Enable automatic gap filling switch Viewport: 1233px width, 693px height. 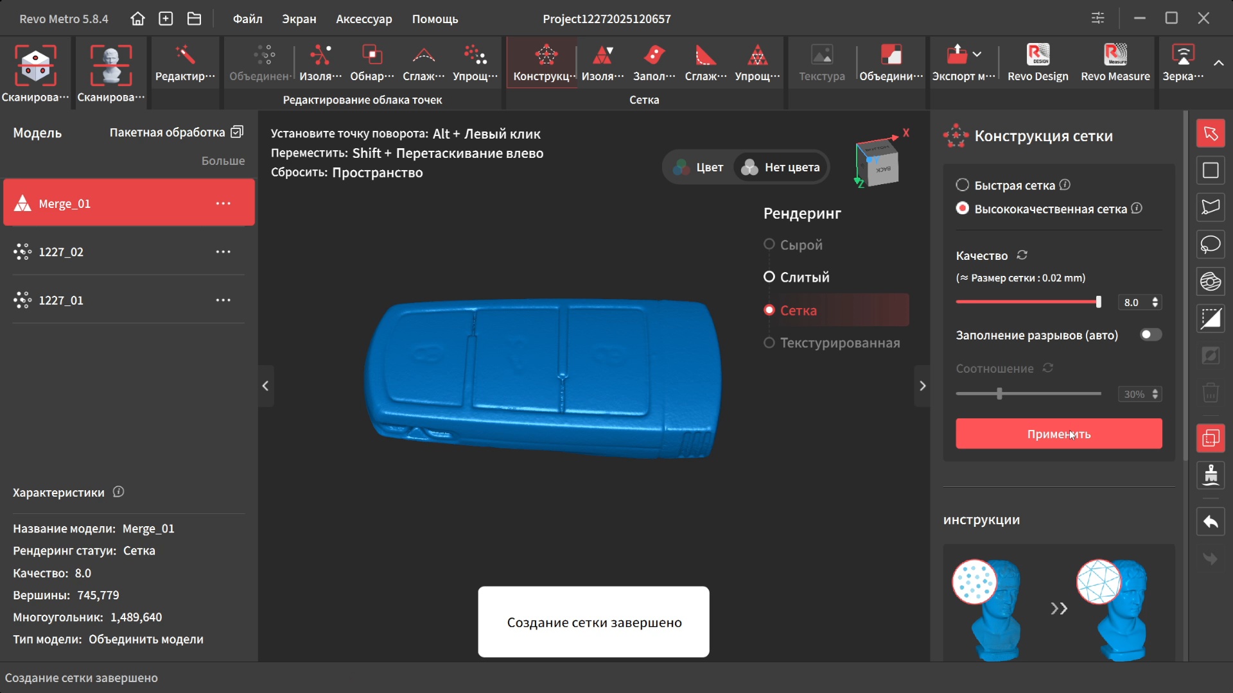1150,334
